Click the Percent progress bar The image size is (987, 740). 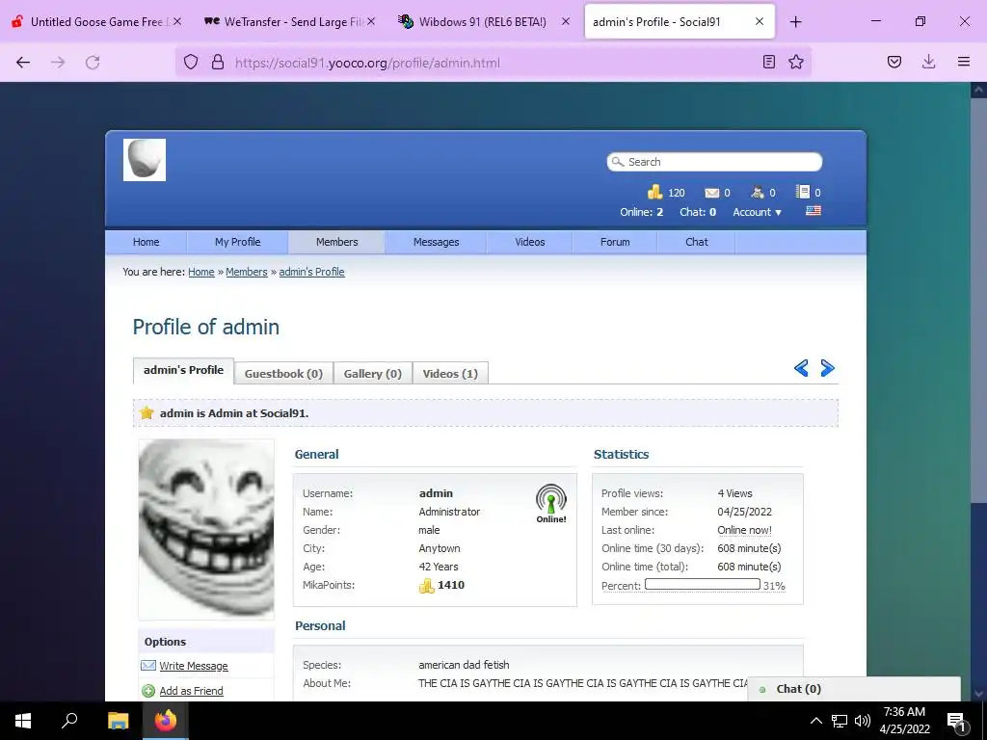(702, 585)
